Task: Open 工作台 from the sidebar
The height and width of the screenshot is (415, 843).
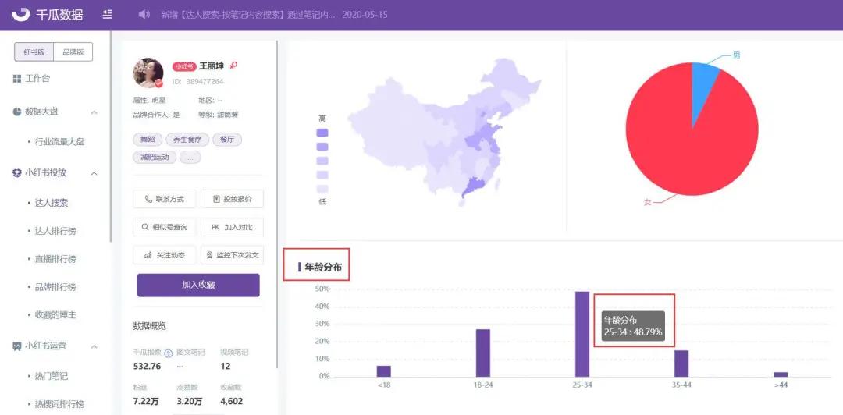Action: (37, 79)
